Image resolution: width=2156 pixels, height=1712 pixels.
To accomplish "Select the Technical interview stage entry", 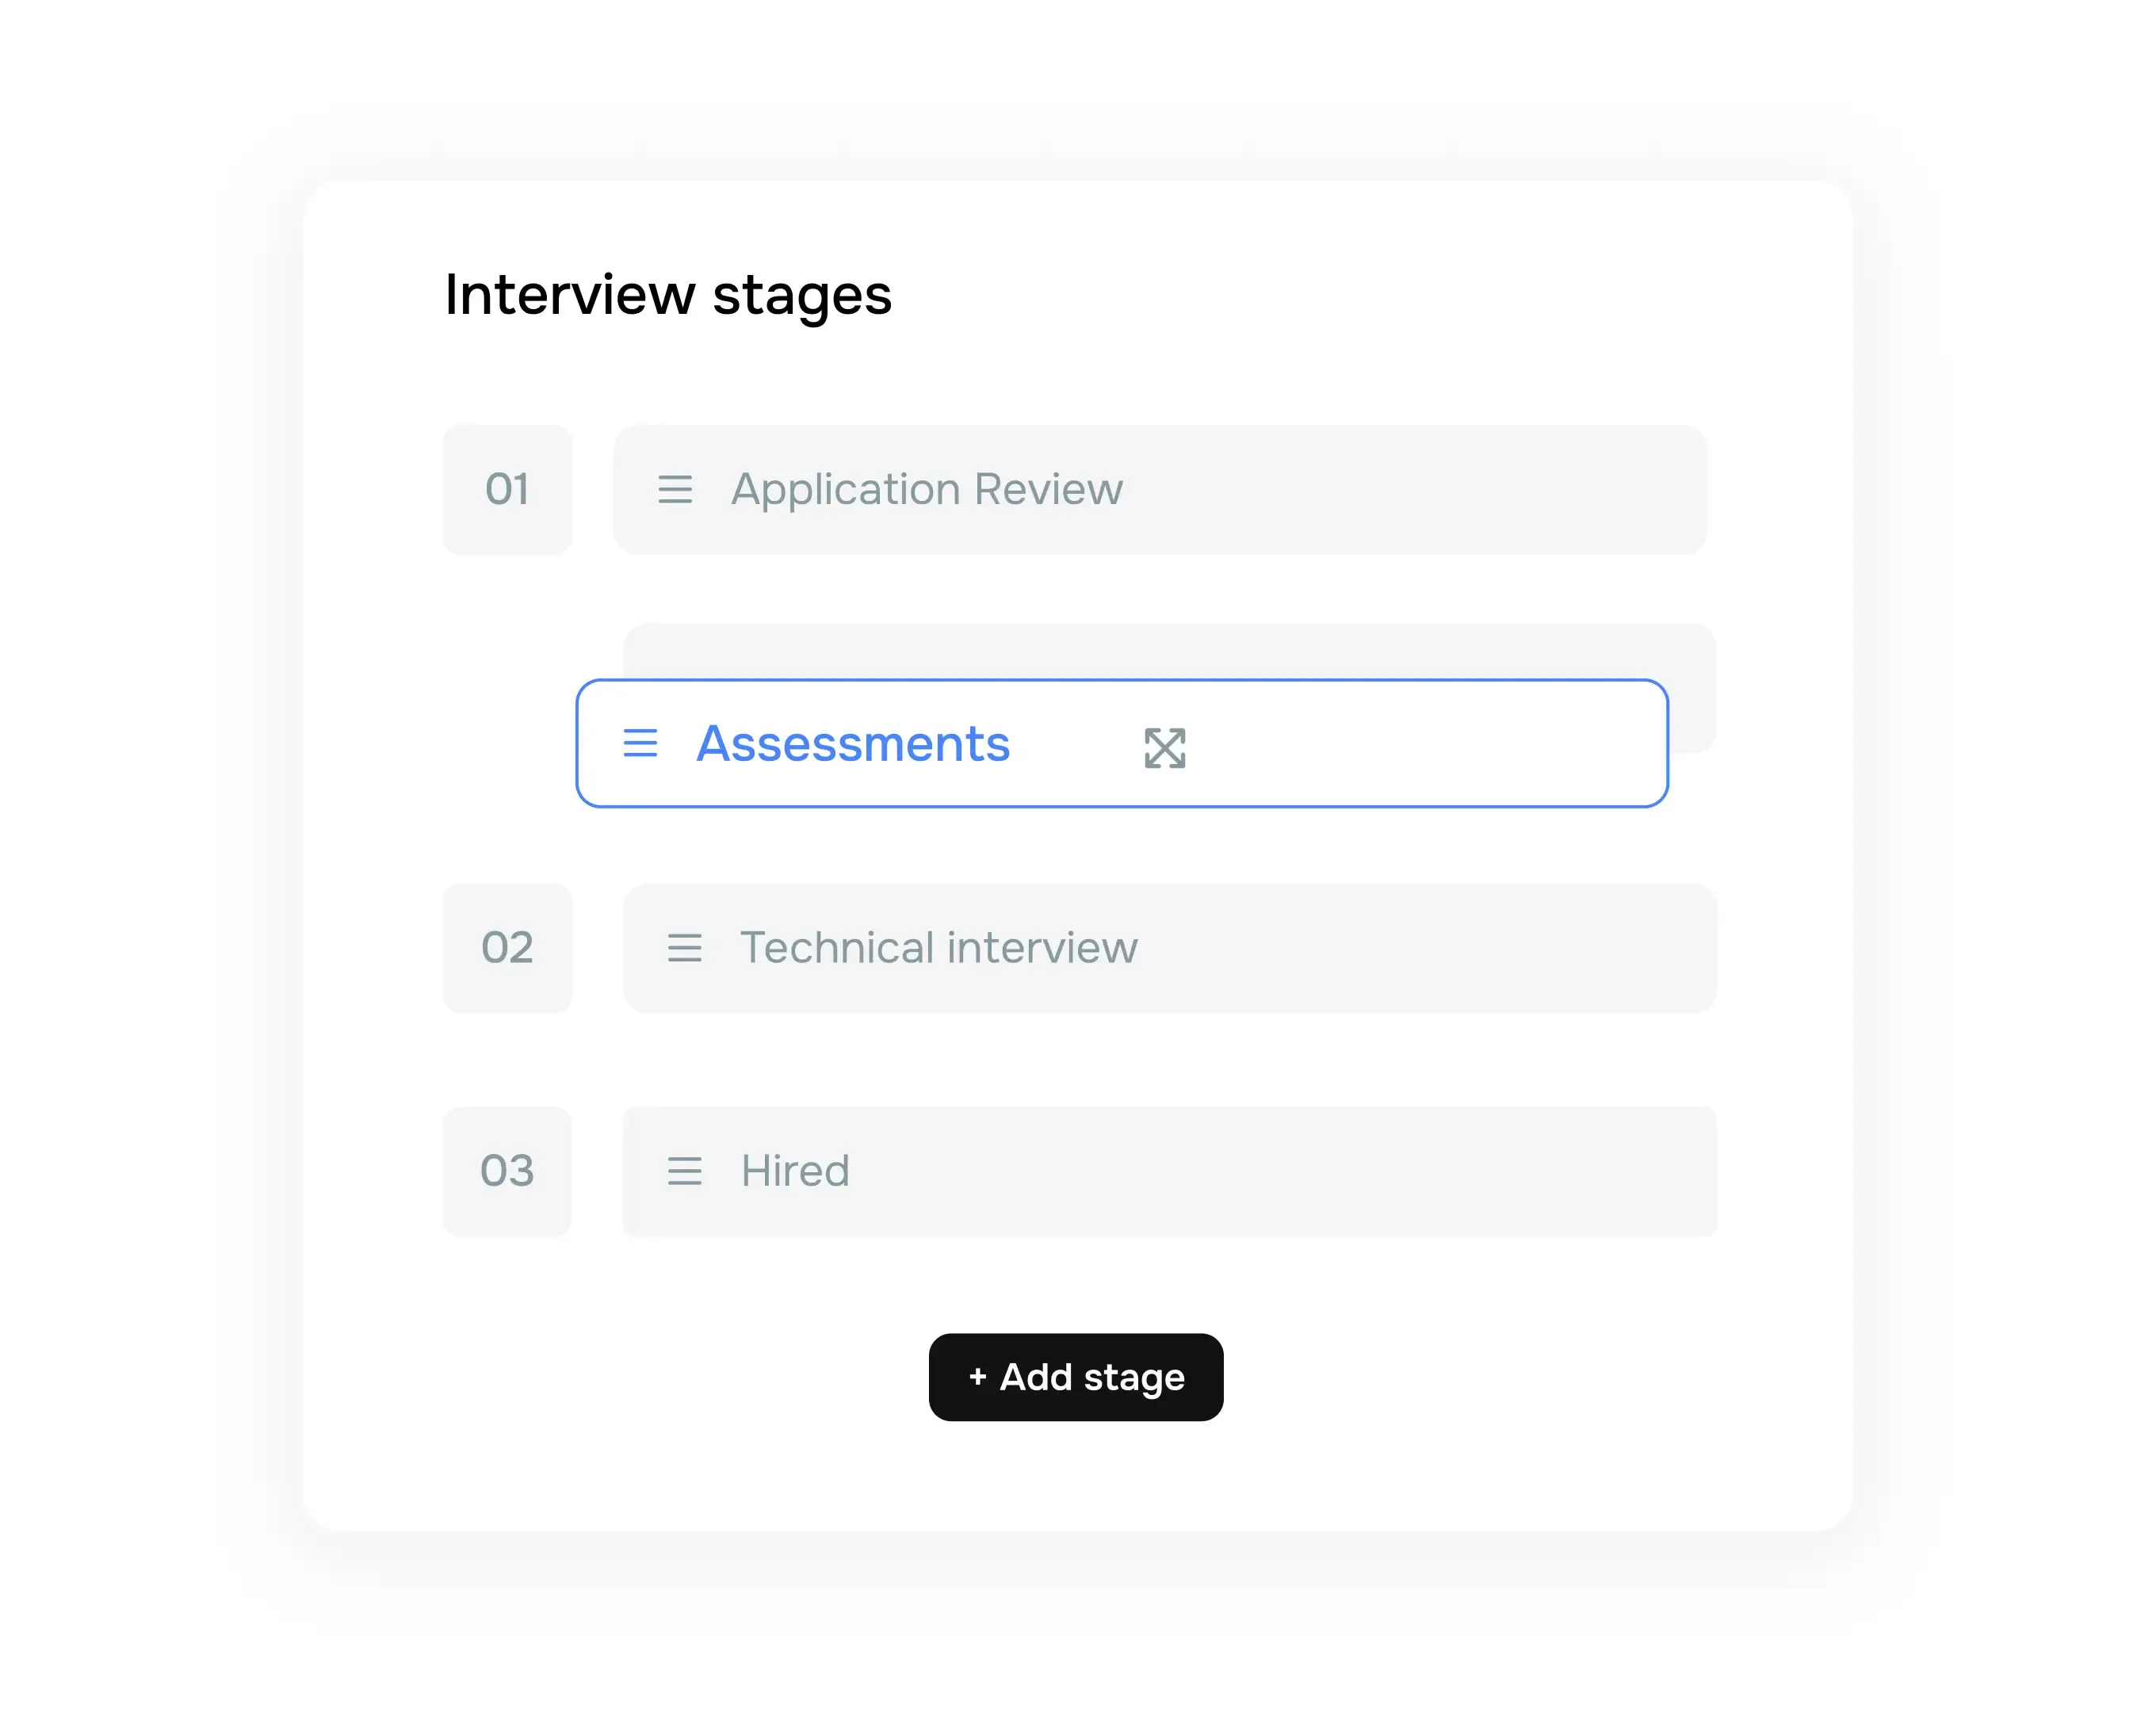I will click(x=937, y=948).
